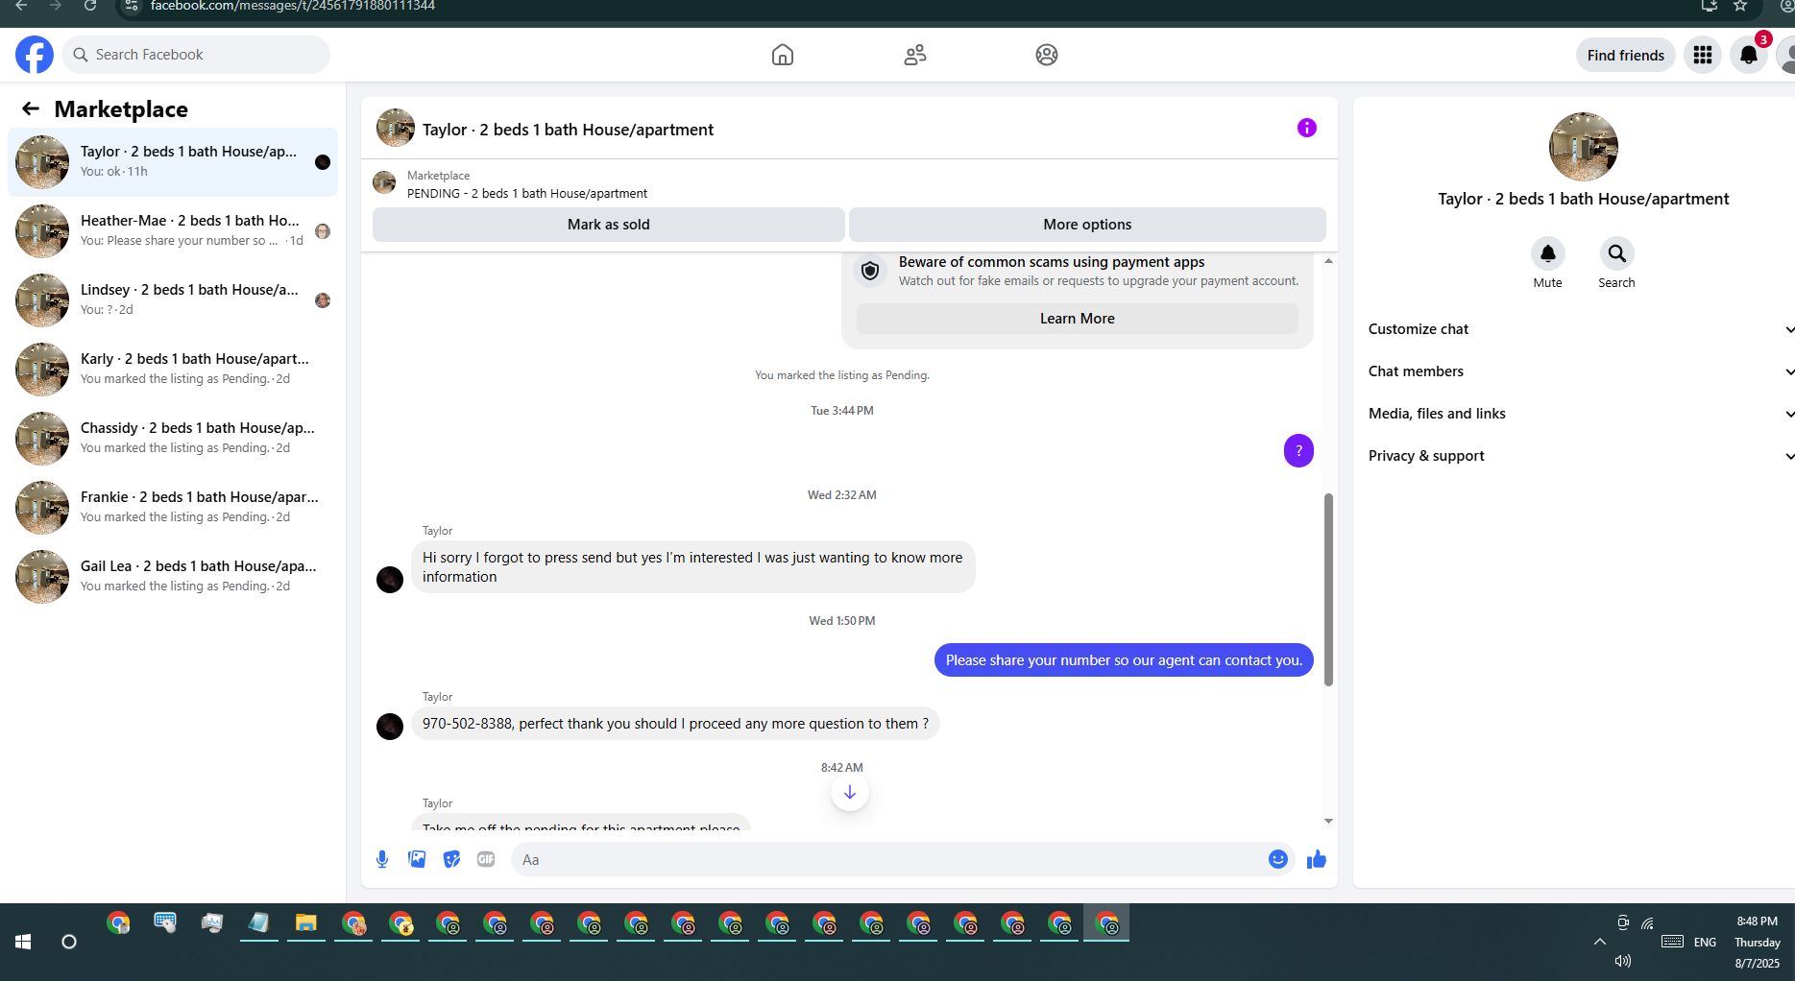Open the notifications bell
Screen dimensions: 1795x981
[x=1749, y=55]
